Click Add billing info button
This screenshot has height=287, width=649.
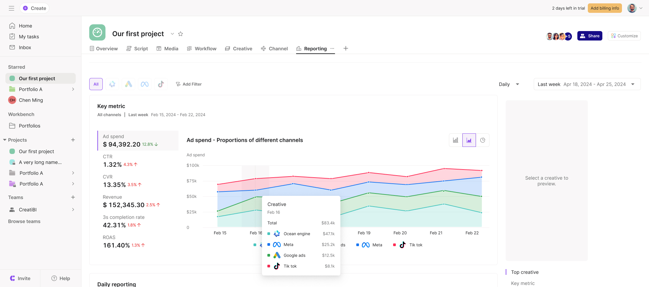(x=605, y=8)
